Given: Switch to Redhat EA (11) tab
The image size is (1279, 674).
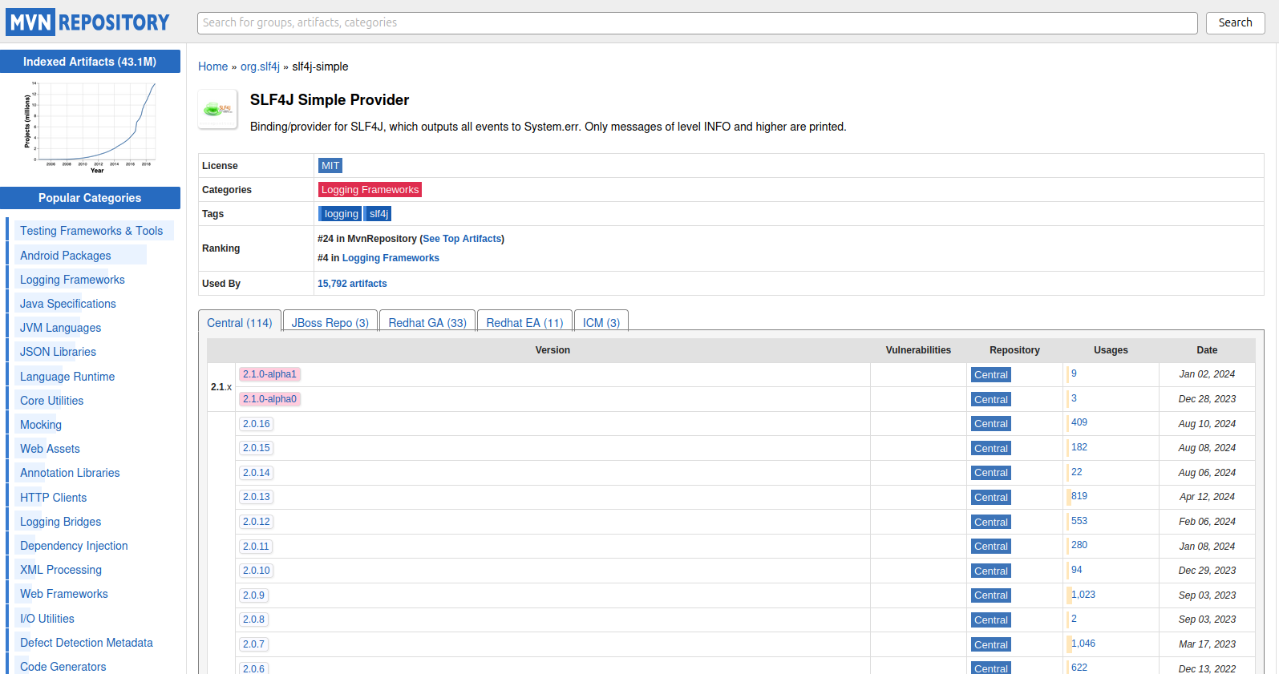Looking at the screenshot, I should [x=524, y=322].
